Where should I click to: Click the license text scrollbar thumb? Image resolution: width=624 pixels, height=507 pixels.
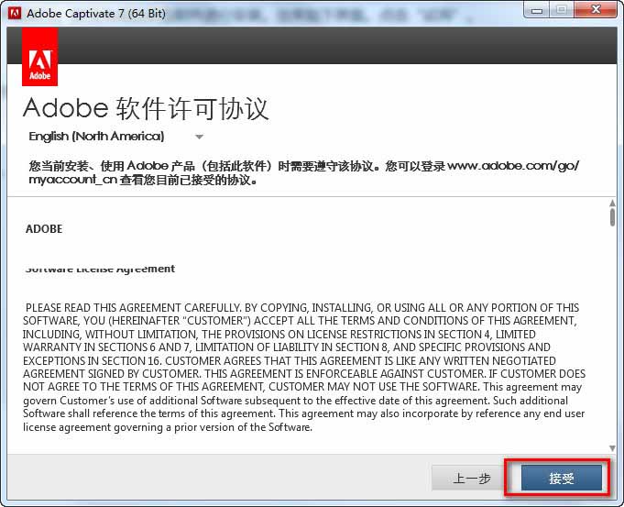click(x=612, y=217)
